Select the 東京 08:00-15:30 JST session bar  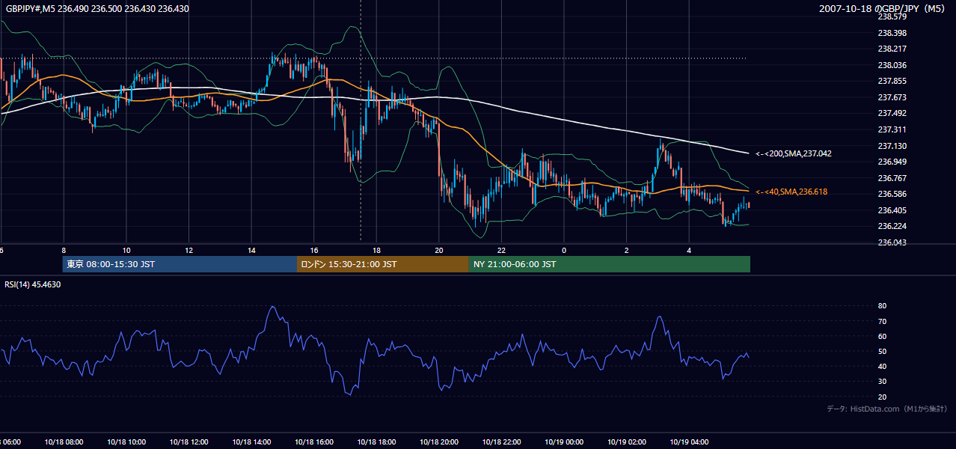click(x=180, y=264)
